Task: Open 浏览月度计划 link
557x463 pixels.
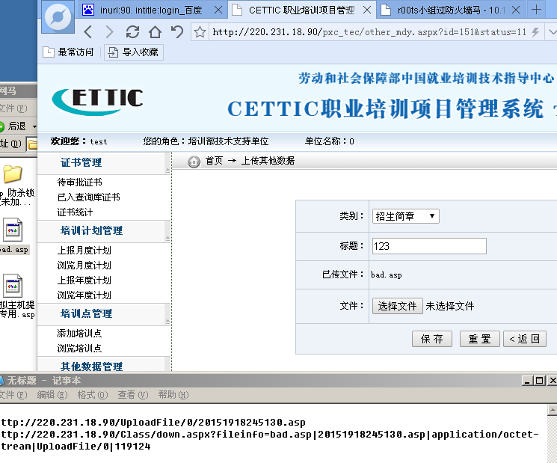Action: pos(84,266)
